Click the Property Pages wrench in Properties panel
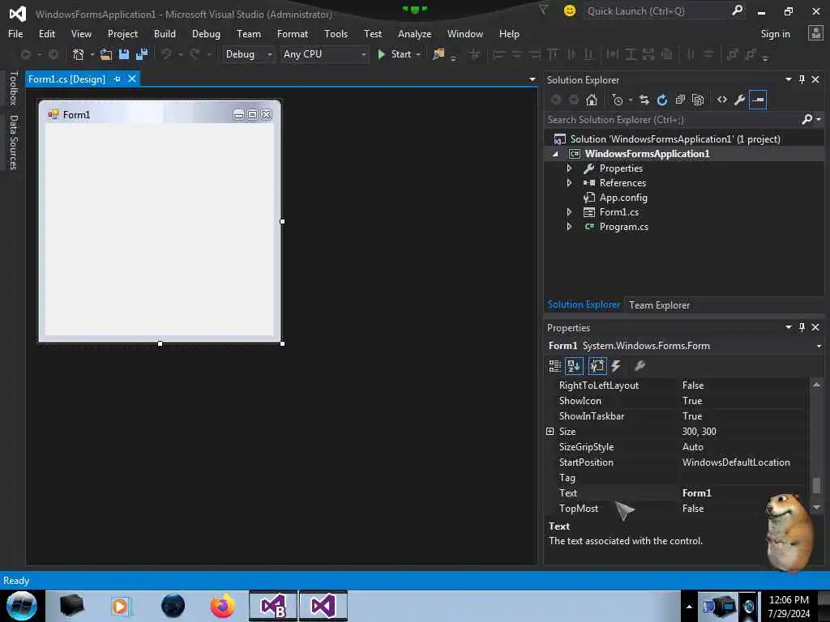The image size is (830, 622). (640, 365)
